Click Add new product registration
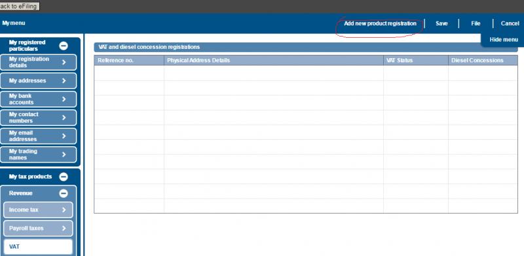The image size is (524, 256). 380,24
